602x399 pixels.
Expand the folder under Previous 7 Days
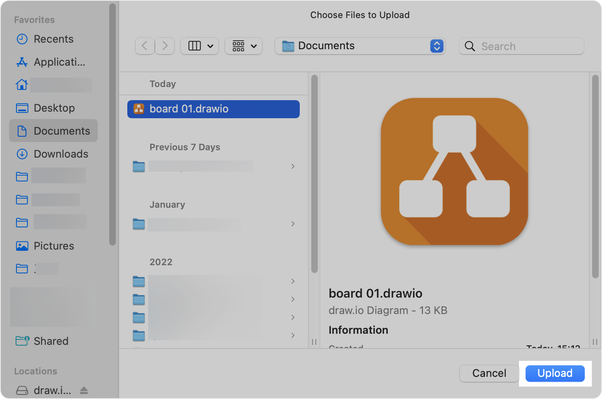[293, 166]
